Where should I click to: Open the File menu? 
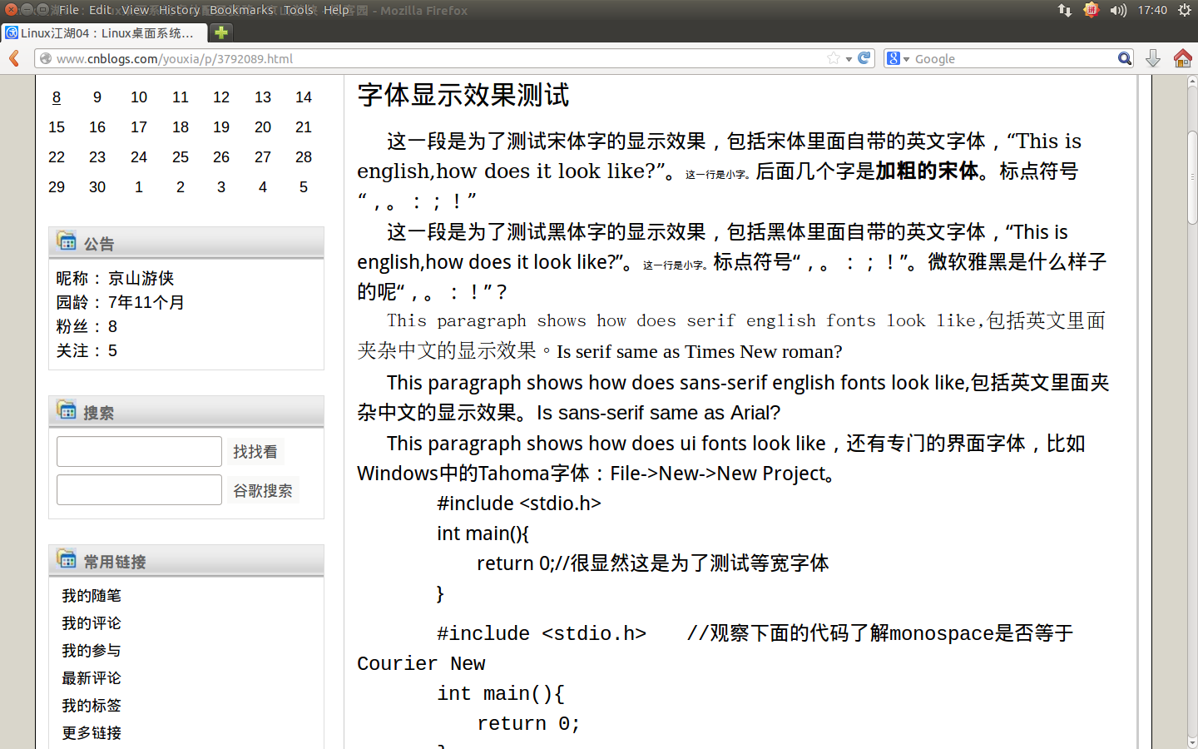[69, 10]
